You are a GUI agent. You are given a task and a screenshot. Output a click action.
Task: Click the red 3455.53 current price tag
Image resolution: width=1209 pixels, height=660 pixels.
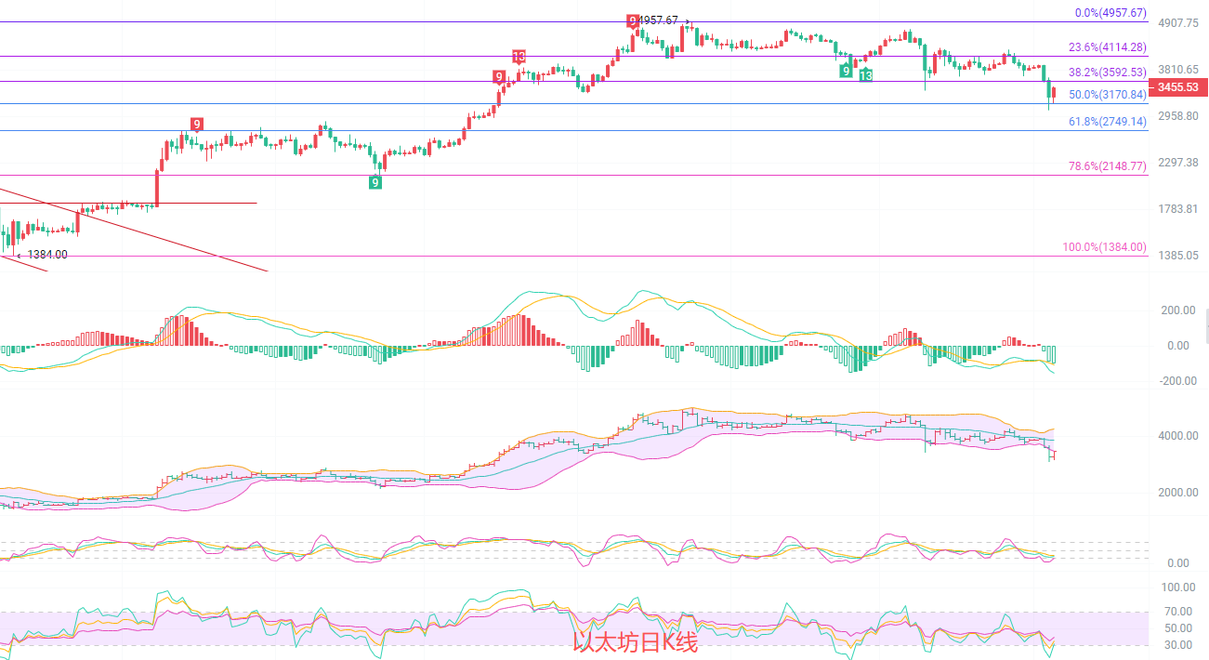point(1176,86)
